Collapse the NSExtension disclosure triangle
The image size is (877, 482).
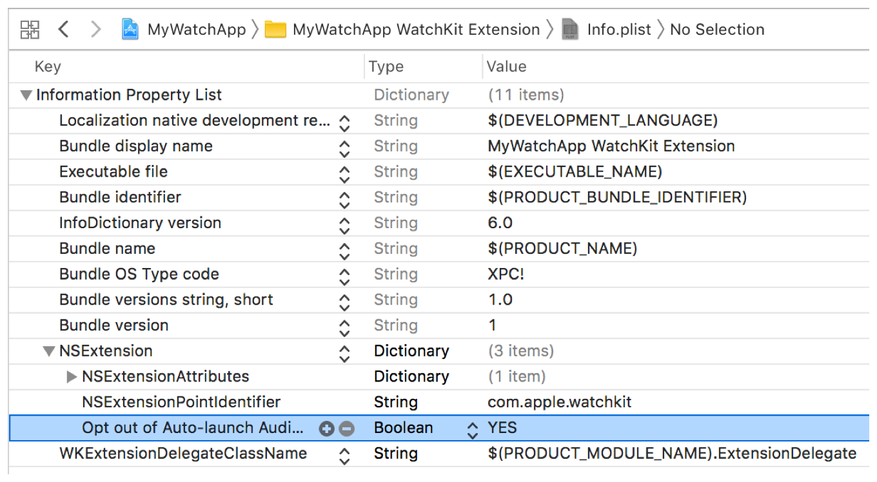(49, 351)
